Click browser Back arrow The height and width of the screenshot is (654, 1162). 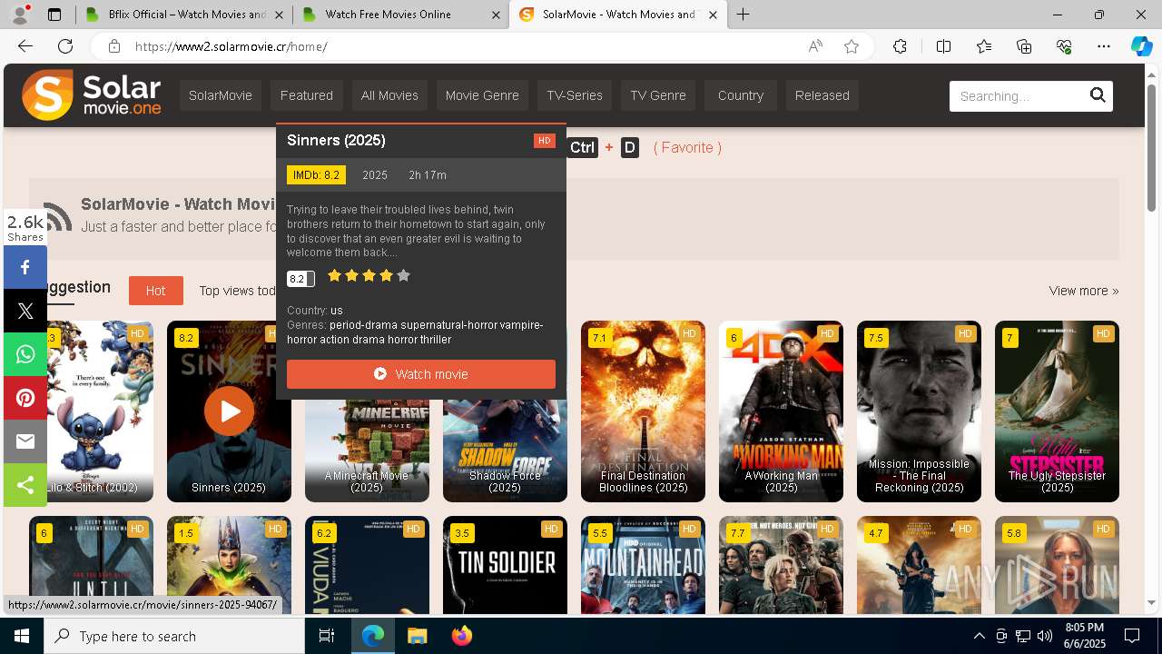pos(25,46)
